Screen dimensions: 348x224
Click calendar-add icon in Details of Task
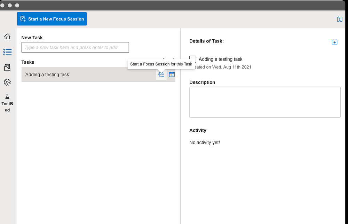(x=334, y=42)
